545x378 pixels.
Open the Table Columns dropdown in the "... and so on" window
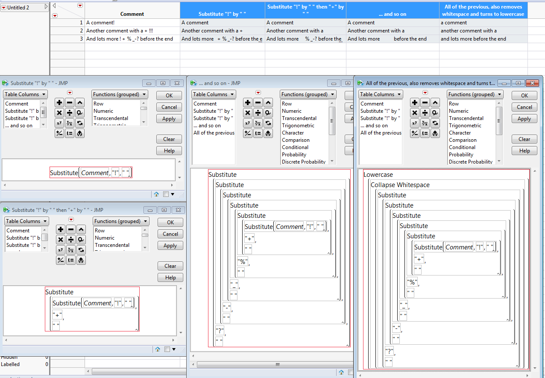point(214,94)
